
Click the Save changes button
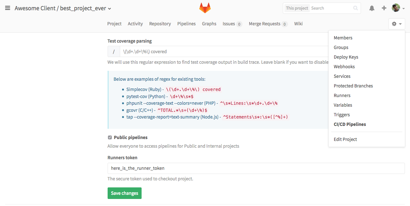click(x=124, y=193)
